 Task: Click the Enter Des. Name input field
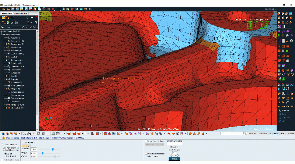pos(174,143)
